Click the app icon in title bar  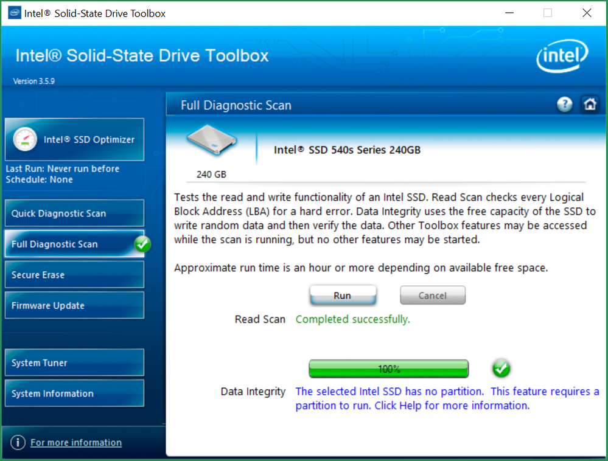[13, 13]
